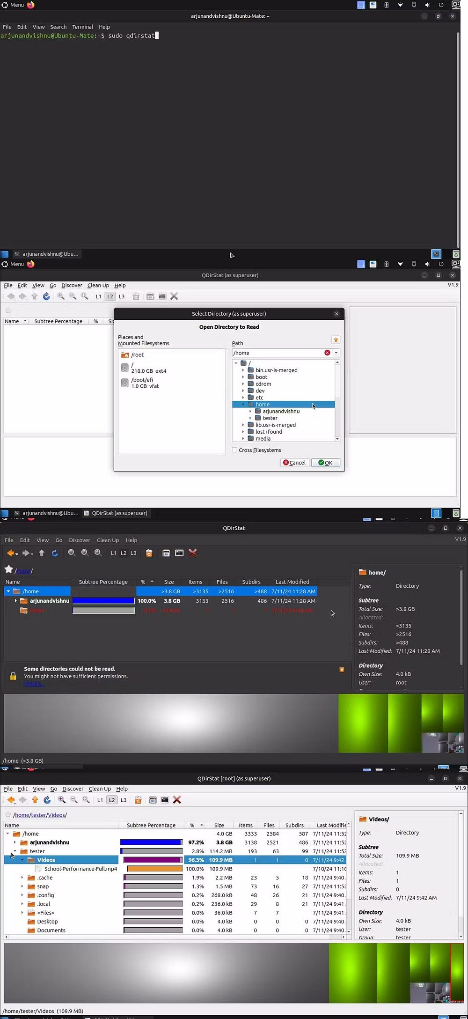Refresh all in the dark-theme QDirStat toolbar
The height and width of the screenshot is (1019, 468).
tap(55, 553)
